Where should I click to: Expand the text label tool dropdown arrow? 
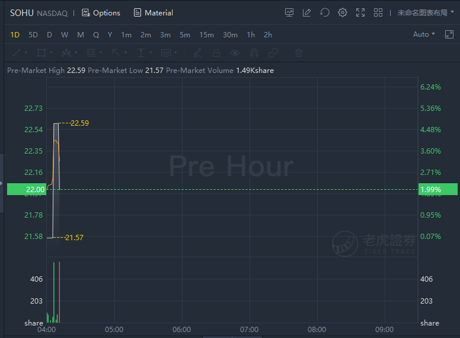pos(175,53)
